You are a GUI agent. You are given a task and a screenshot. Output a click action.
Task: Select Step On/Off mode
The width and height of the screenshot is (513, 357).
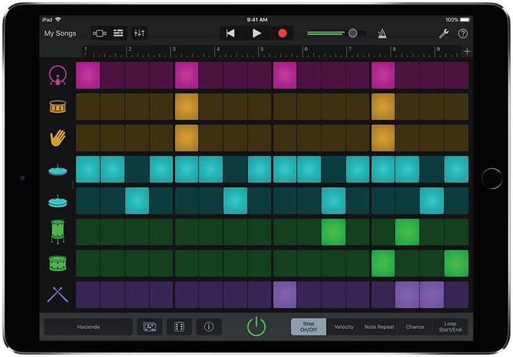pos(308,327)
